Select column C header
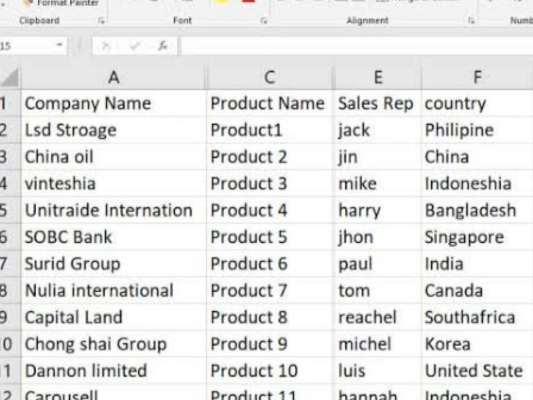Image resolution: width=533 pixels, height=400 pixels. point(270,77)
